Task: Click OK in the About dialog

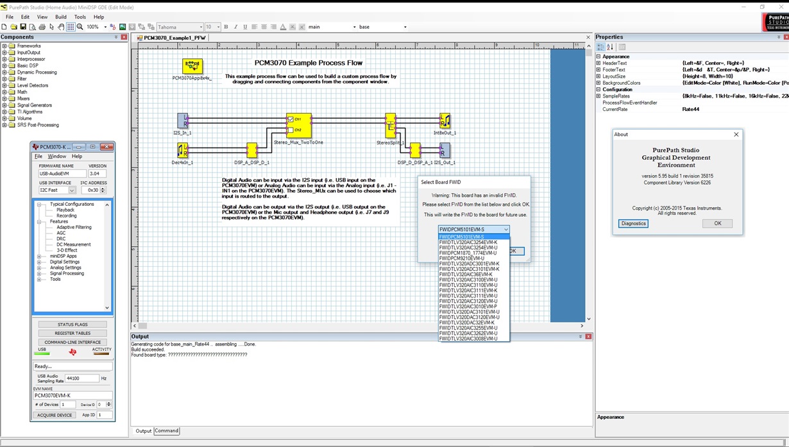Action: pyautogui.click(x=717, y=223)
